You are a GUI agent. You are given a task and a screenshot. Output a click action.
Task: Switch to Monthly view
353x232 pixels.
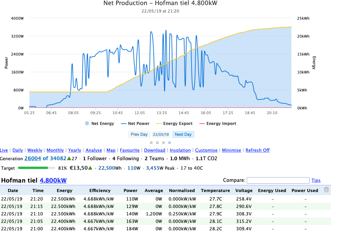[x=55, y=150]
